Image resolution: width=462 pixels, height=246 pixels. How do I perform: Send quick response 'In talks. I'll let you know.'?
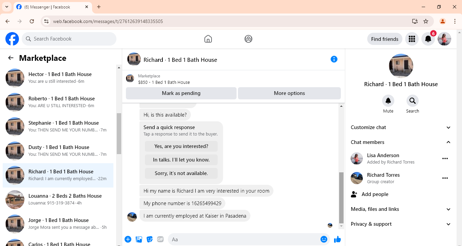click(181, 160)
